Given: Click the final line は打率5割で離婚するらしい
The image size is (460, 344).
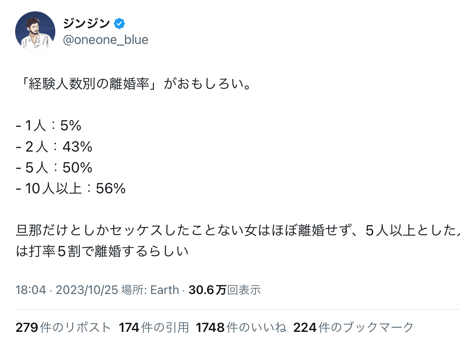Looking at the screenshot, I should pyautogui.click(x=102, y=251).
